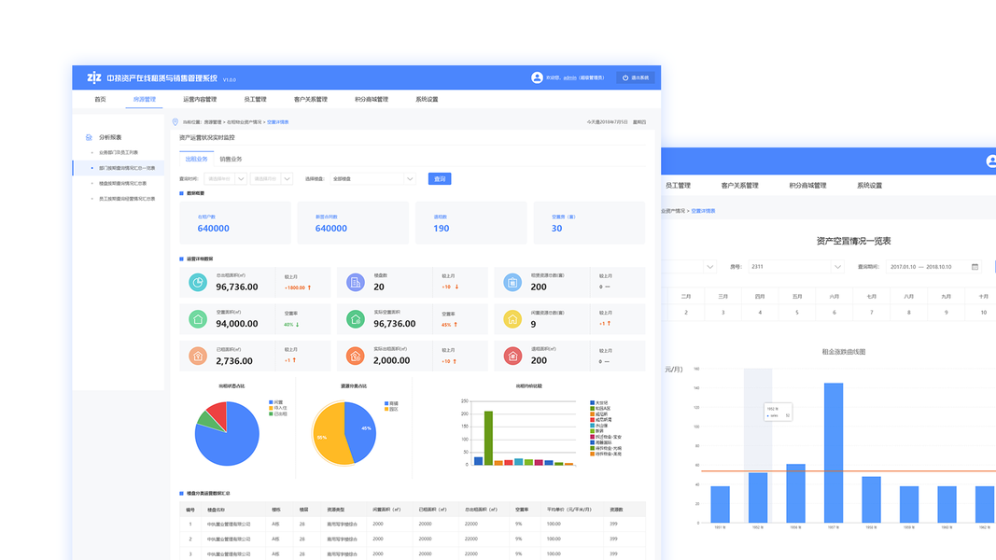The image size is (996, 560).
Task: Toggle the blue first legend swatch of left pie
Action: [x=272, y=402]
